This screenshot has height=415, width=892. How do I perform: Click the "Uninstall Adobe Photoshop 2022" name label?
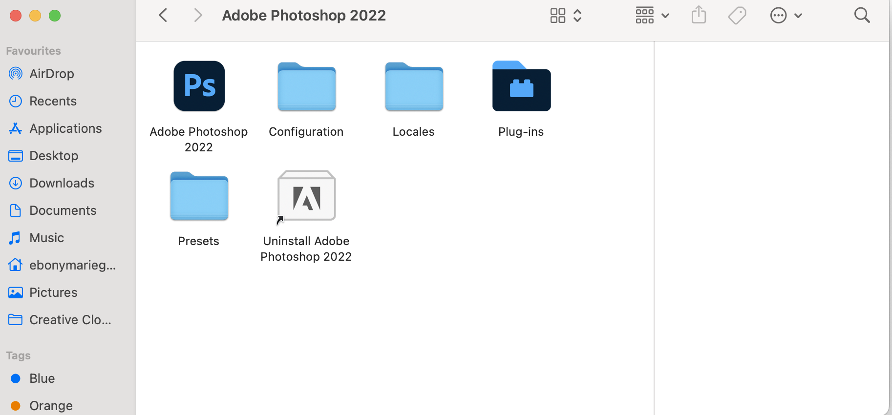[306, 249]
